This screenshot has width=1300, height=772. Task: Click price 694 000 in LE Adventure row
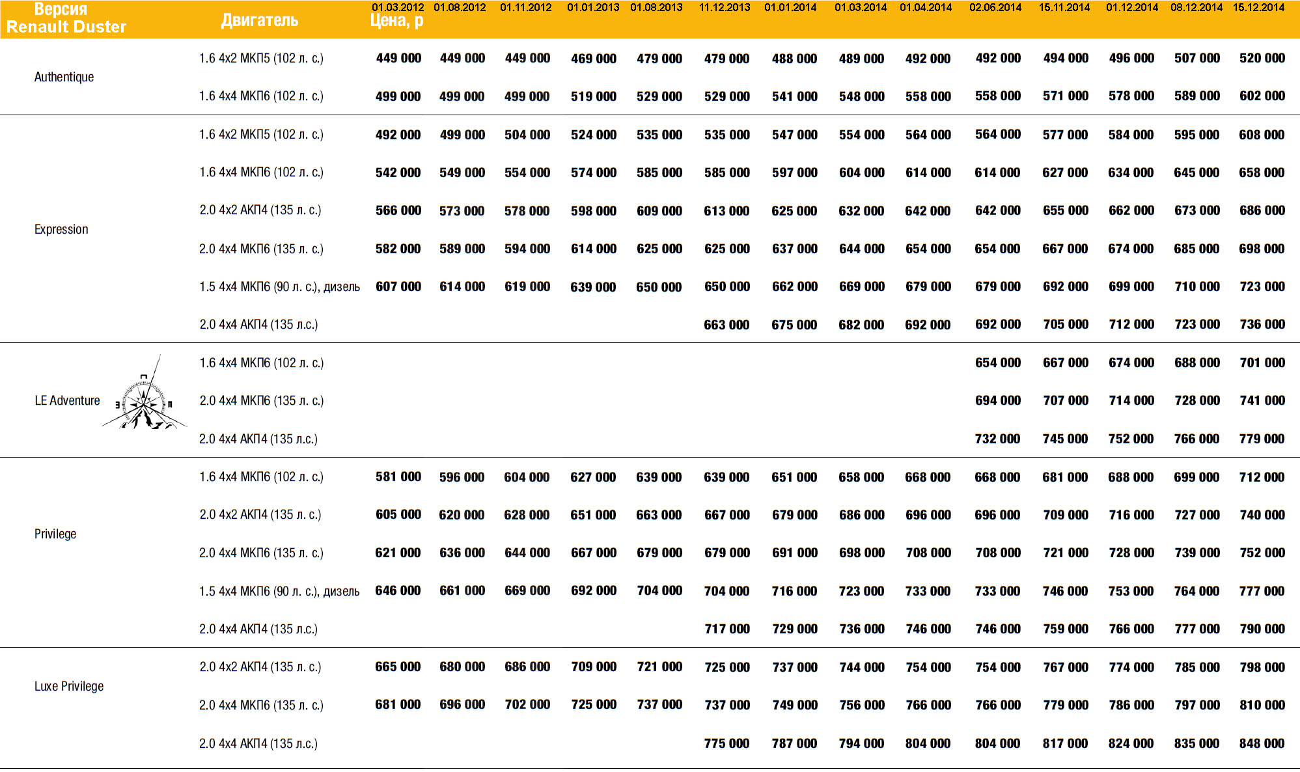(x=998, y=400)
